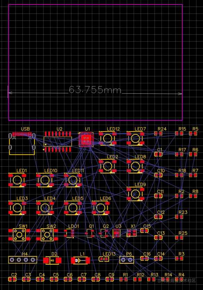
Task: Select the LED3 footprint
Action: click(x=17, y=208)
